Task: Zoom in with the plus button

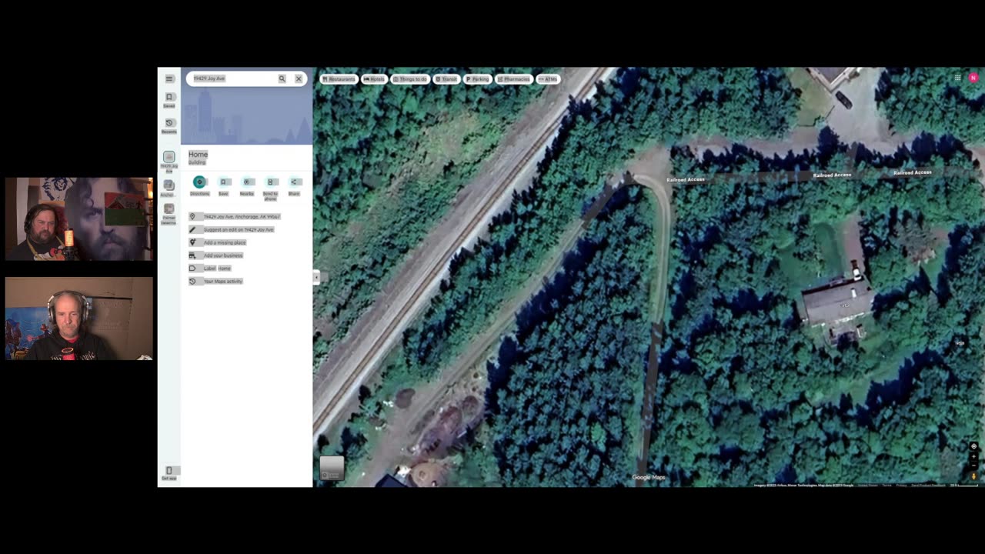Action: tap(973, 457)
